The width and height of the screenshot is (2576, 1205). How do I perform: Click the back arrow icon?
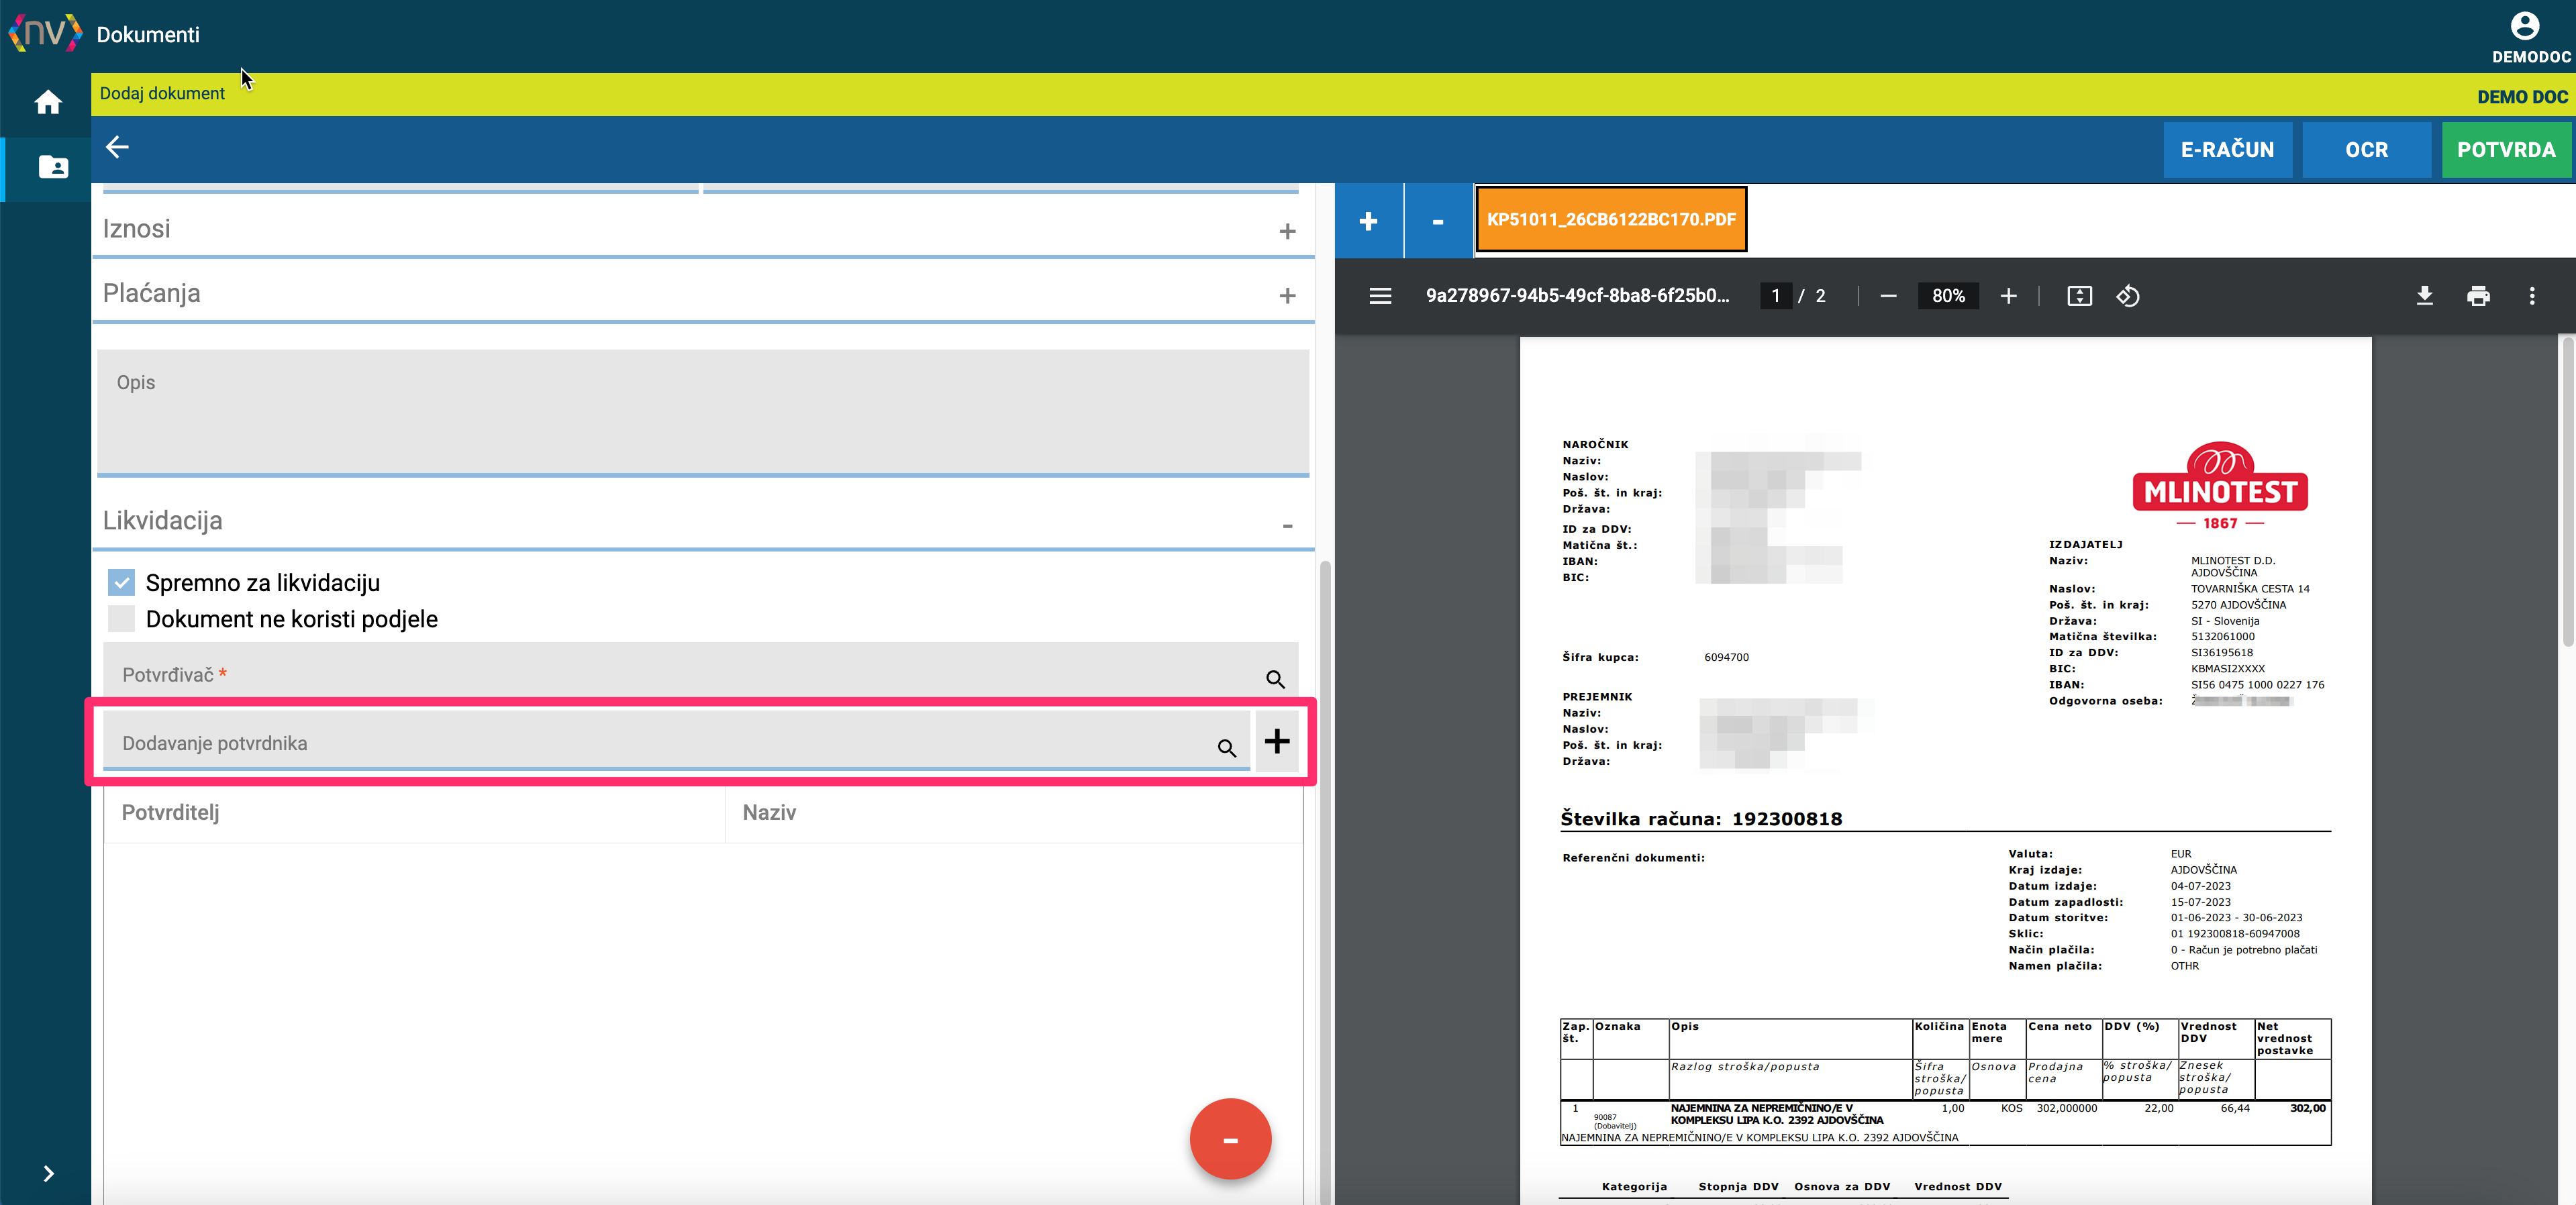coord(118,147)
